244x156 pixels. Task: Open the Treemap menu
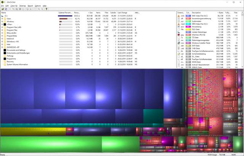[22, 6]
